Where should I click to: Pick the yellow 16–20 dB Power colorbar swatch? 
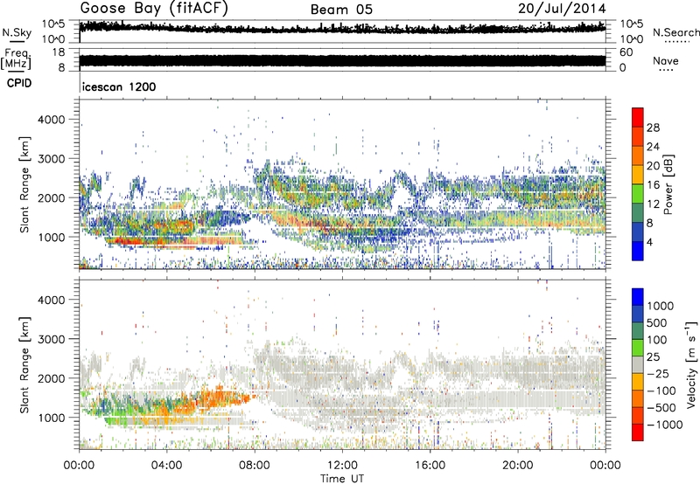(638, 175)
